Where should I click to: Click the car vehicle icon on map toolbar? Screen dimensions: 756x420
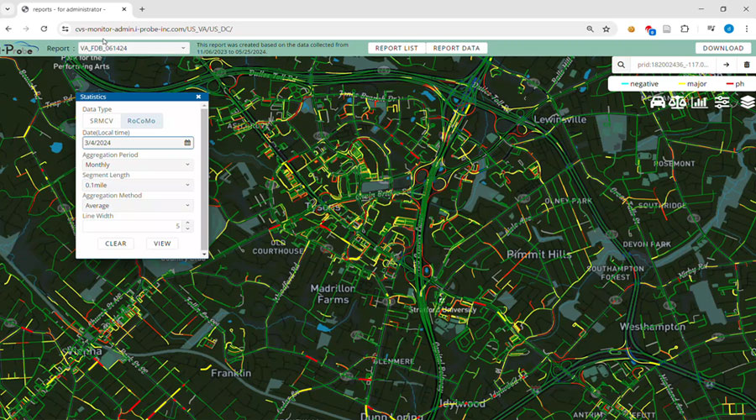click(658, 102)
